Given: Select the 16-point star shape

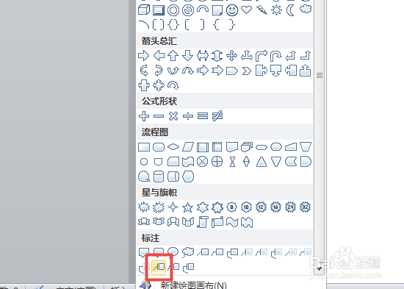Looking at the screenshot, I should pyautogui.click(x=276, y=207).
